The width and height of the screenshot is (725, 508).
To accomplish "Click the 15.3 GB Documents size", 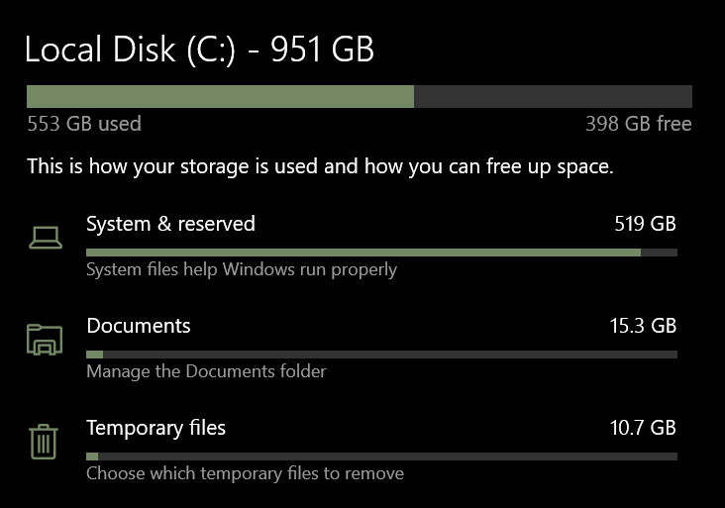I will tap(643, 326).
